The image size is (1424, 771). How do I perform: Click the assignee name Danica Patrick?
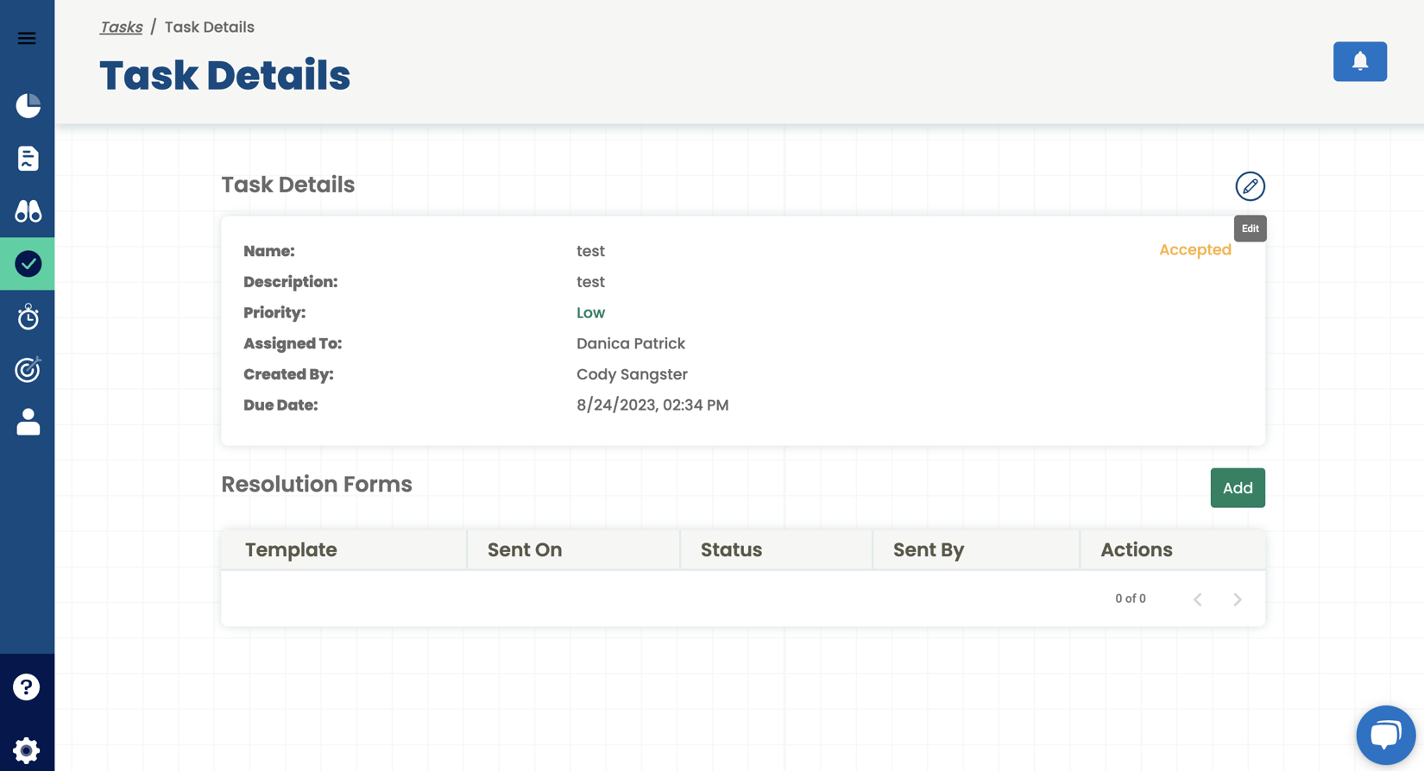[x=631, y=344]
